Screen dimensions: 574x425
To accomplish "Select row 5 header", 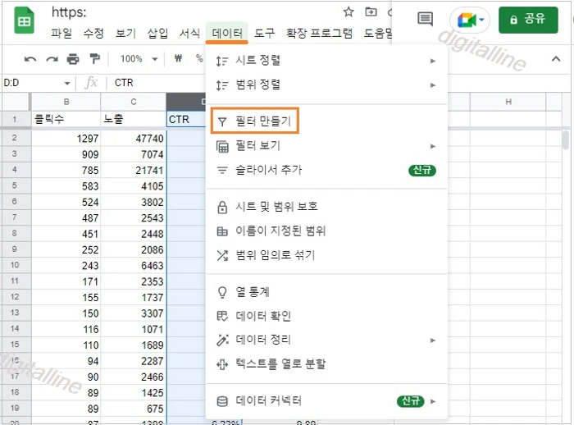I will [15, 185].
